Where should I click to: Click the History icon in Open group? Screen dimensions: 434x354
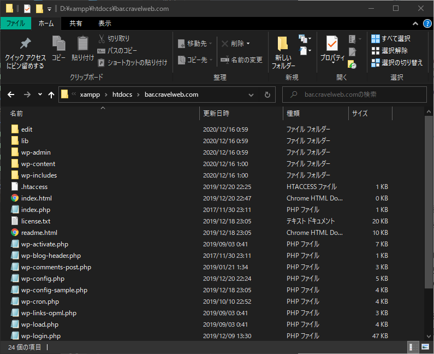[x=352, y=64]
